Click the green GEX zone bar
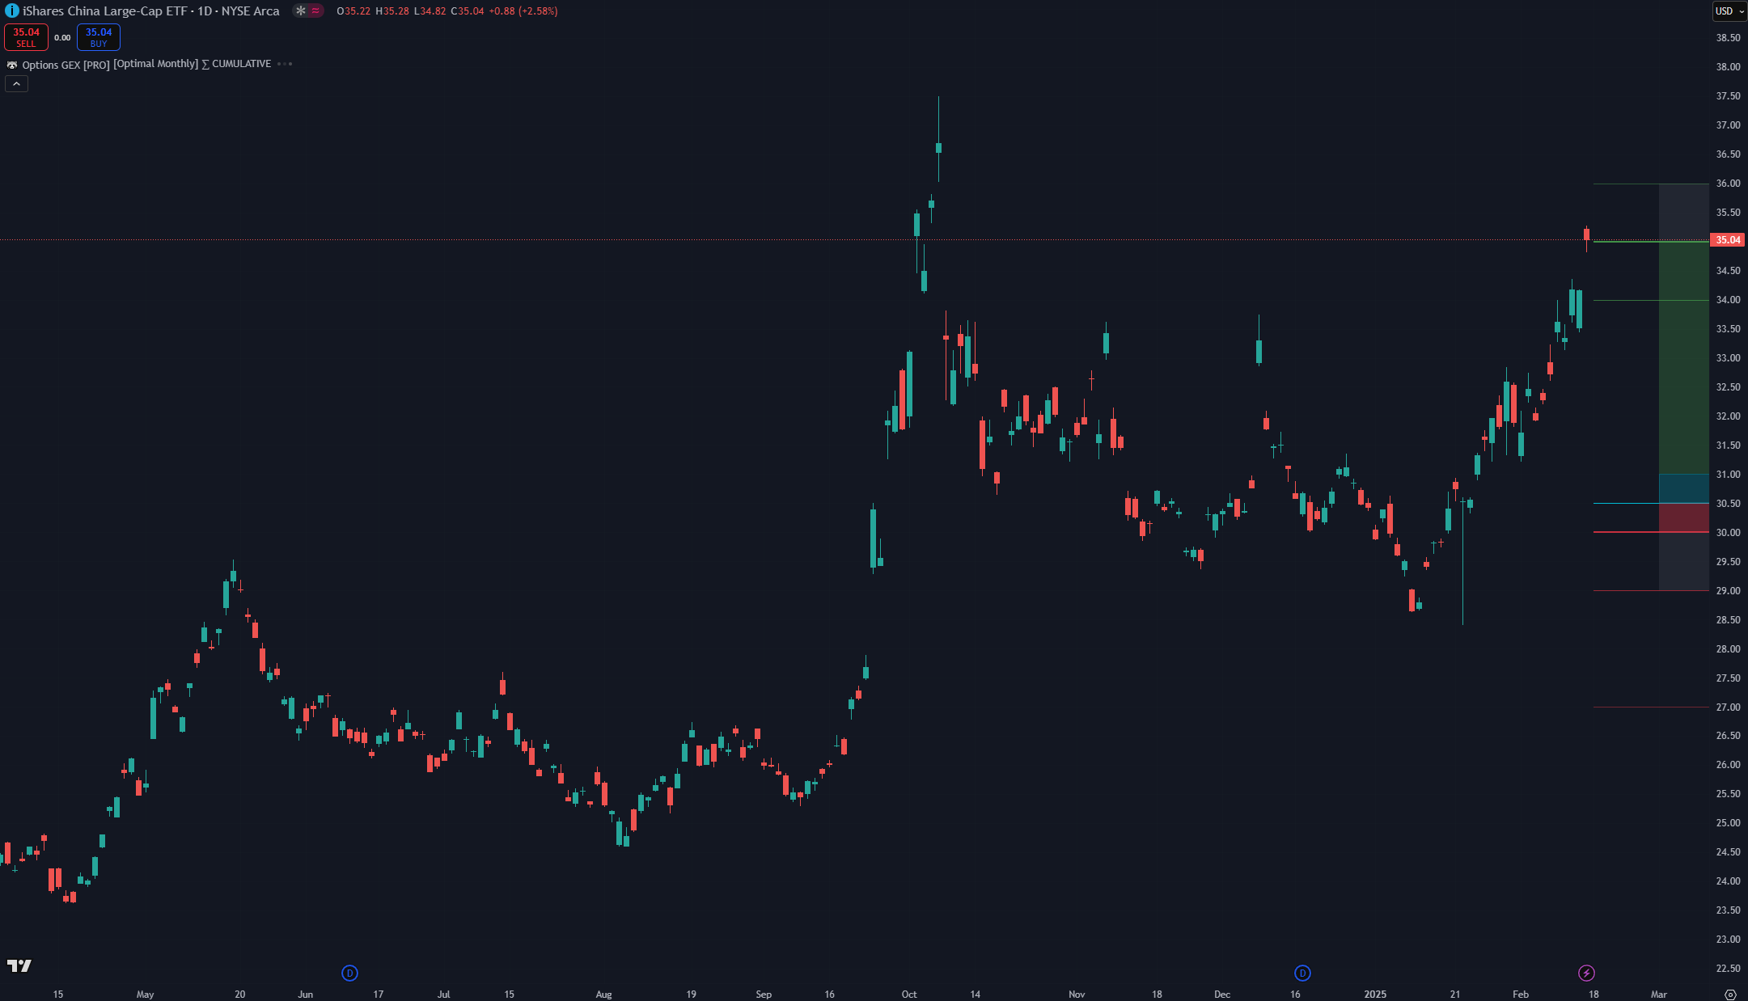The height and width of the screenshot is (1001, 1748). (1683, 356)
